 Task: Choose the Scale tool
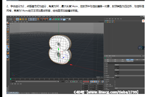tap(20, 19)
